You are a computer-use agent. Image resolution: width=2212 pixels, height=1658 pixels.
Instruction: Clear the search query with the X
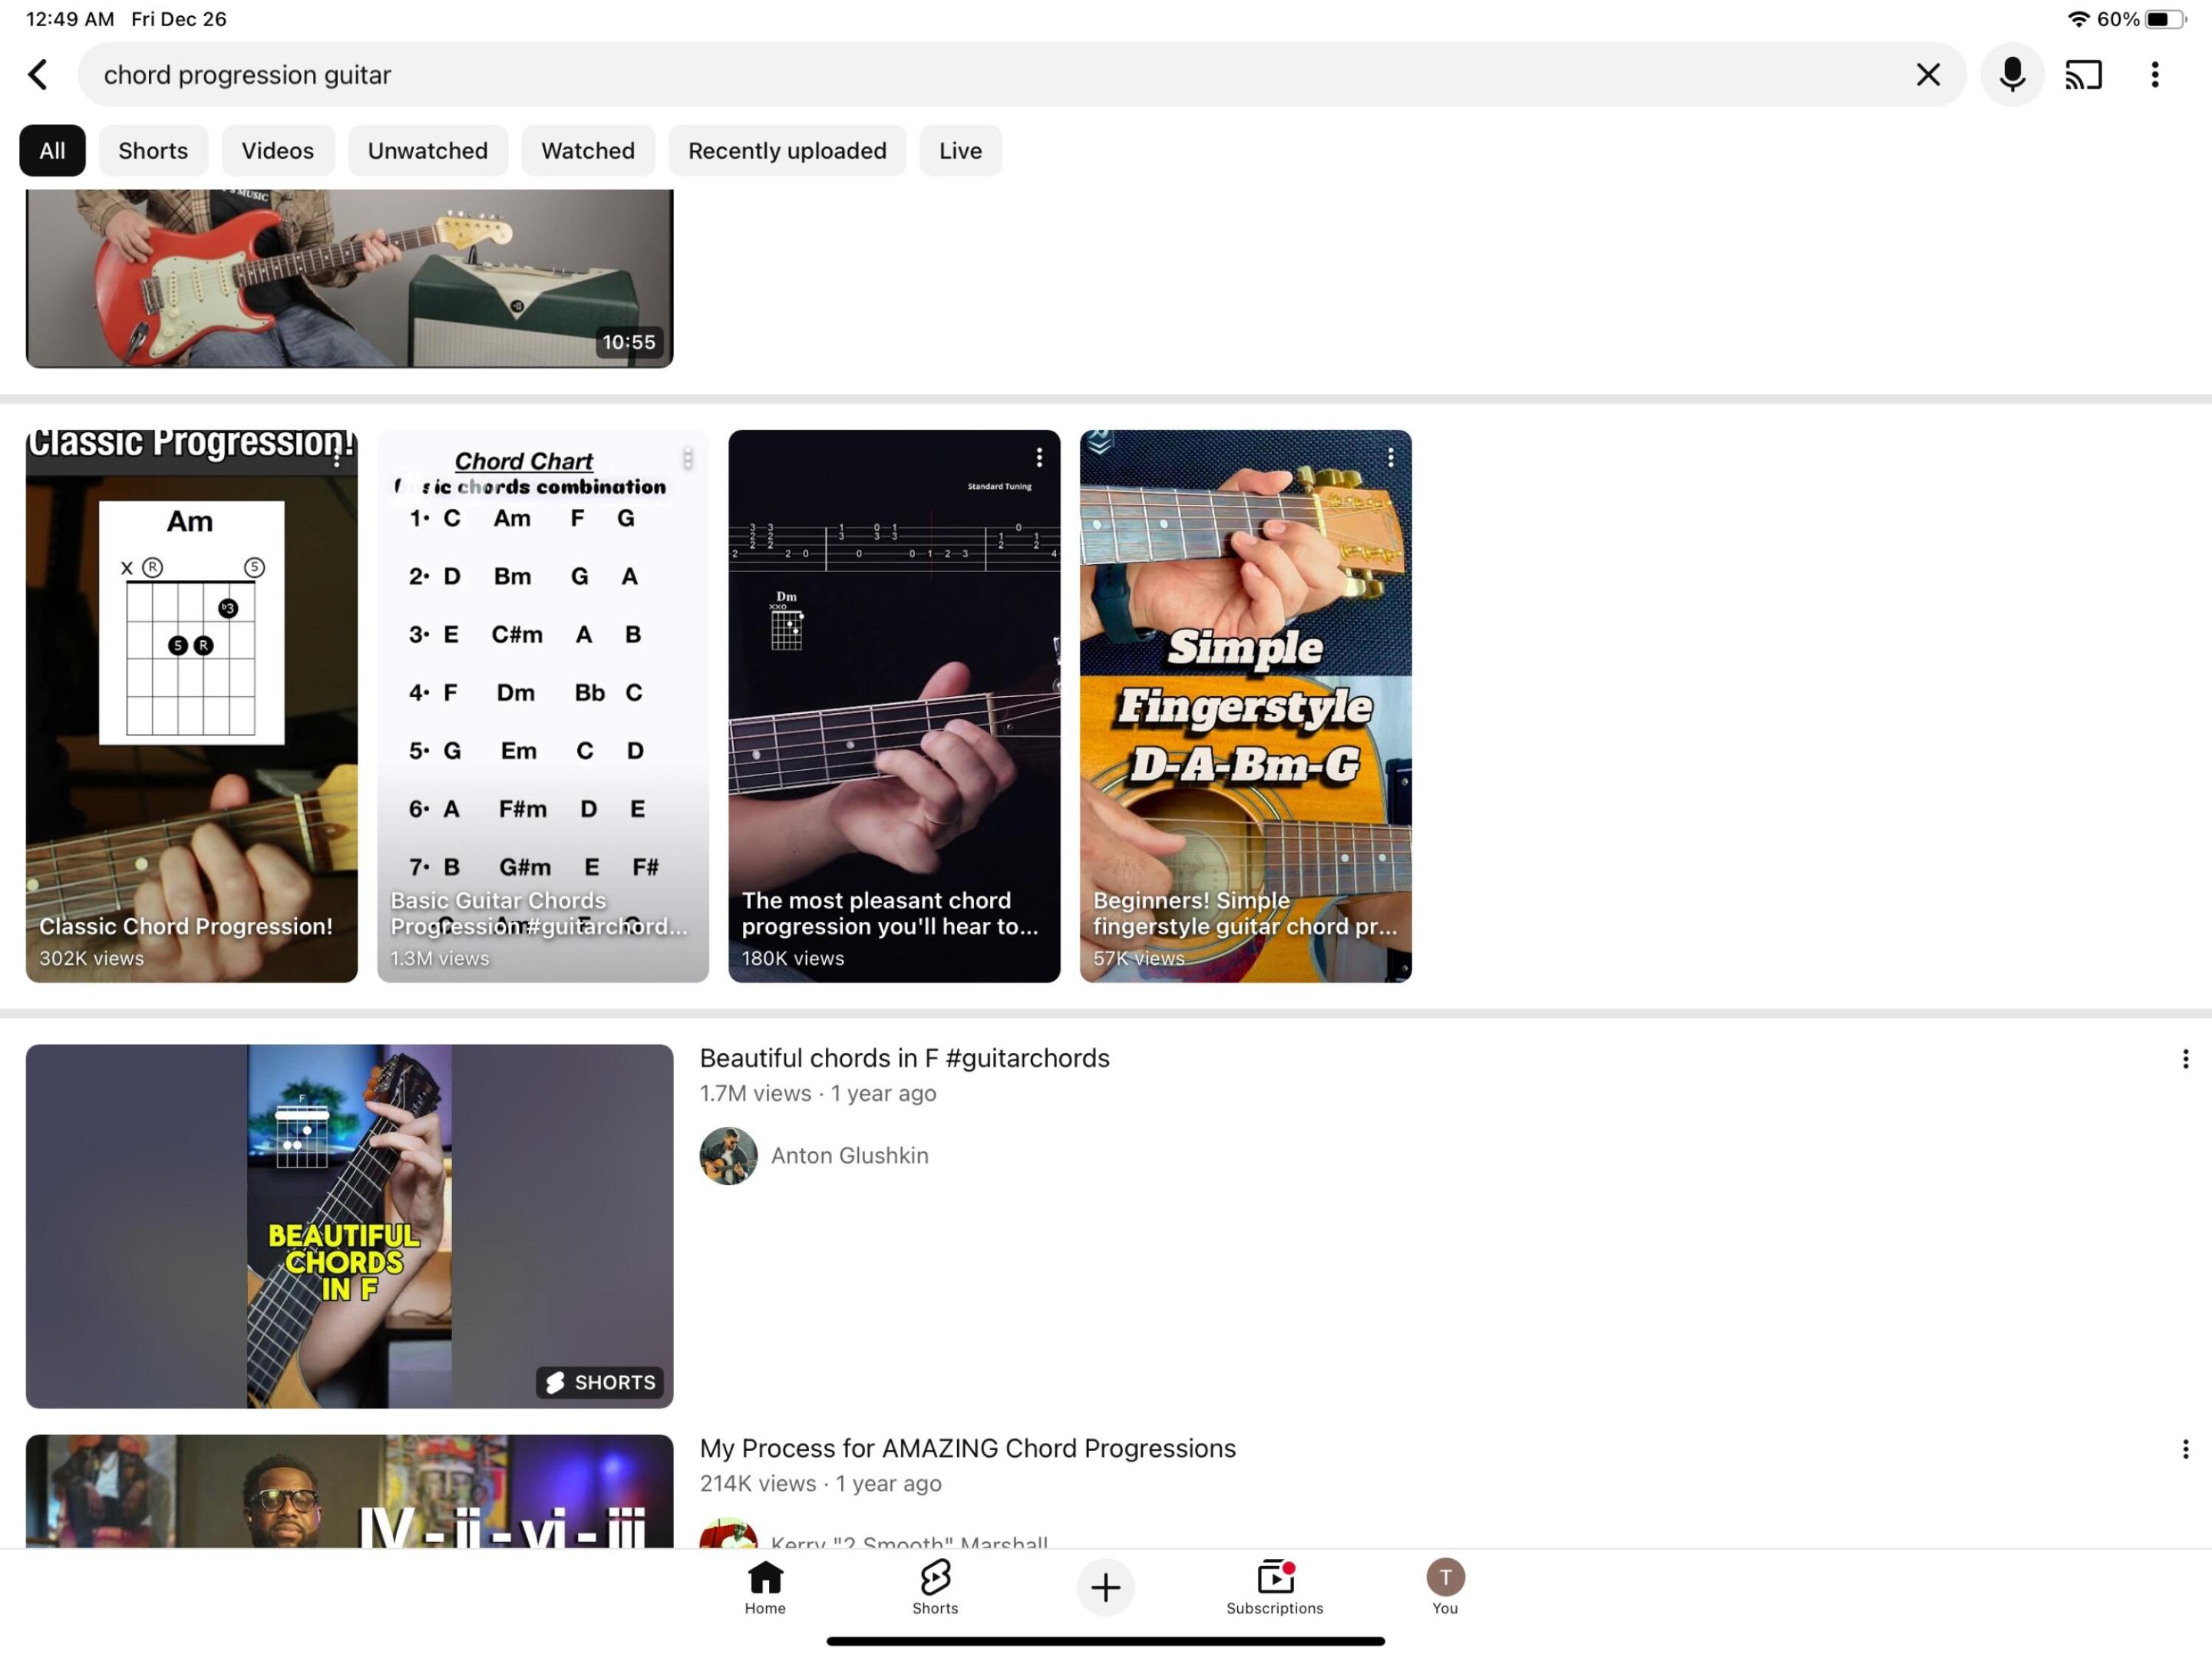click(1928, 75)
